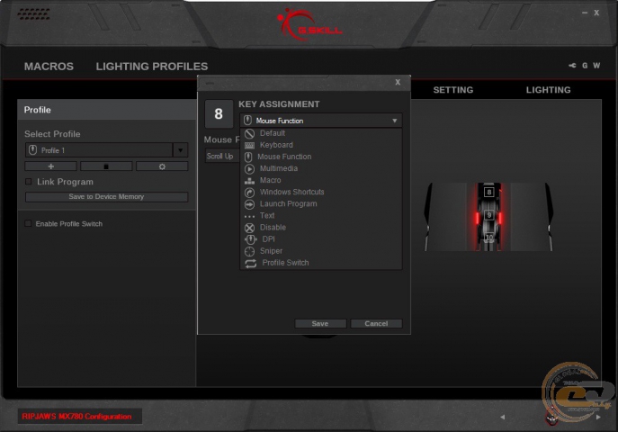Click the mouse icon beside Mouse Function entry
Viewport: 618px width, 432px height.
click(248, 157)
